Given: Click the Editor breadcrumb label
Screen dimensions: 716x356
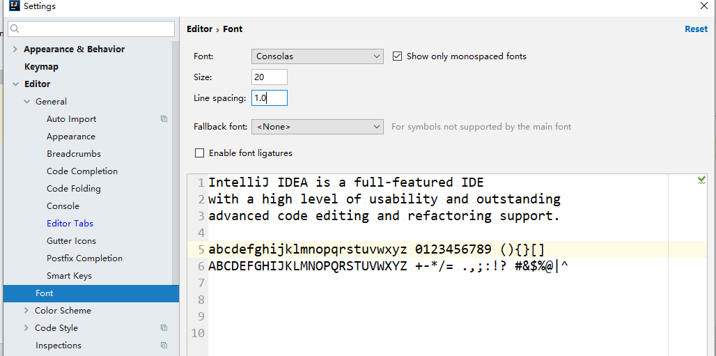Looking at the screenshot, I should (199, 29).
